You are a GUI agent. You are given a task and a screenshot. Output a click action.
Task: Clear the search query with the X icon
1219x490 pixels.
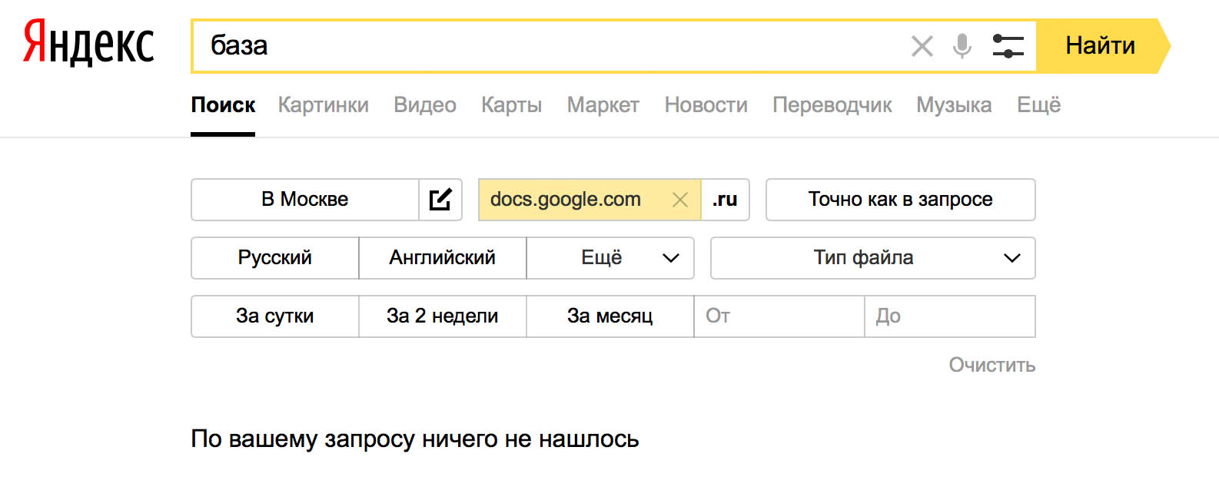(922, 46)
